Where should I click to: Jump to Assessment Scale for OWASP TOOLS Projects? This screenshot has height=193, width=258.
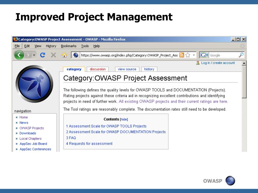[x=106, y=126]
